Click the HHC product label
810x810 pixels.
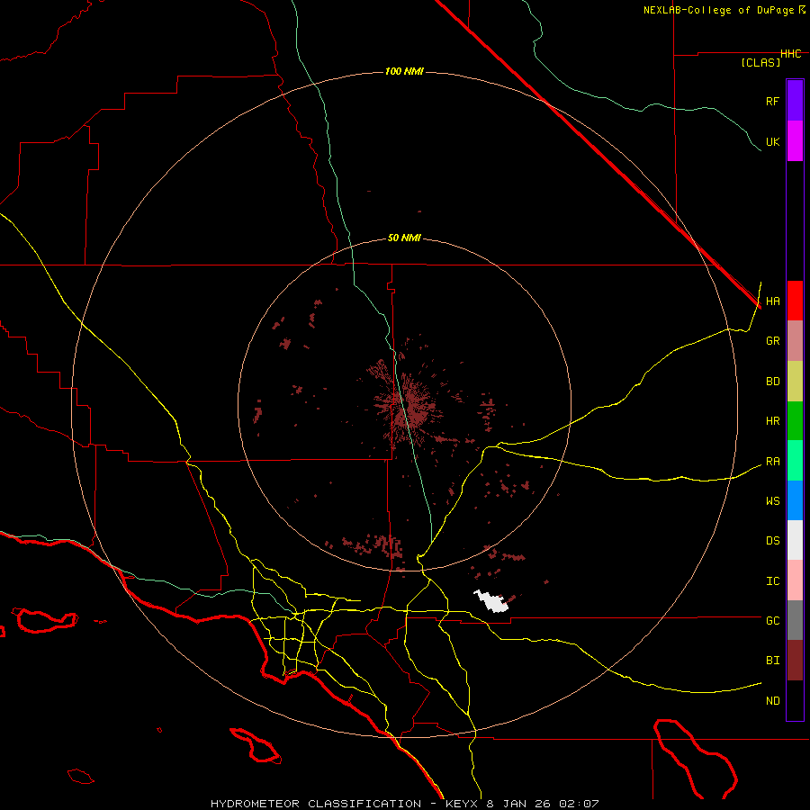(x=790, y=54)
